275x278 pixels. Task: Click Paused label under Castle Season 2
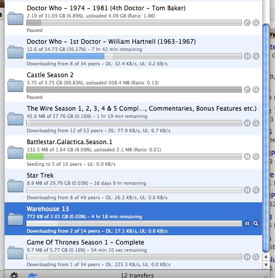(x=35, y=97)
